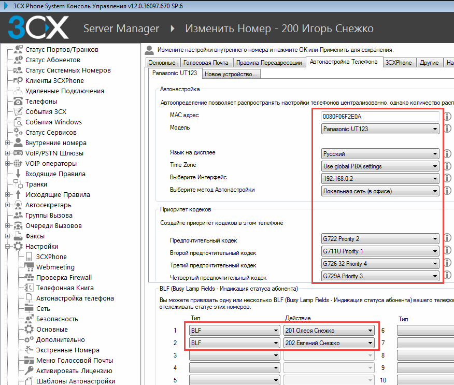
Task: Open BLF type dropdown for key 1
Action: 235,331
